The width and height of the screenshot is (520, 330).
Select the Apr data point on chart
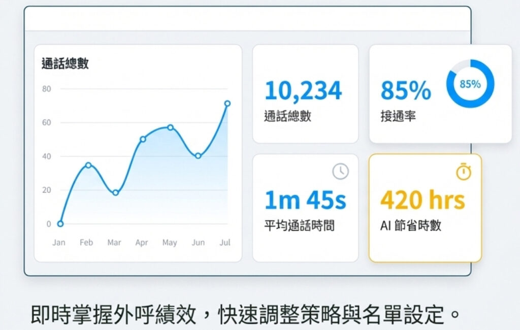pyautogui.click(x=143, y=139)
